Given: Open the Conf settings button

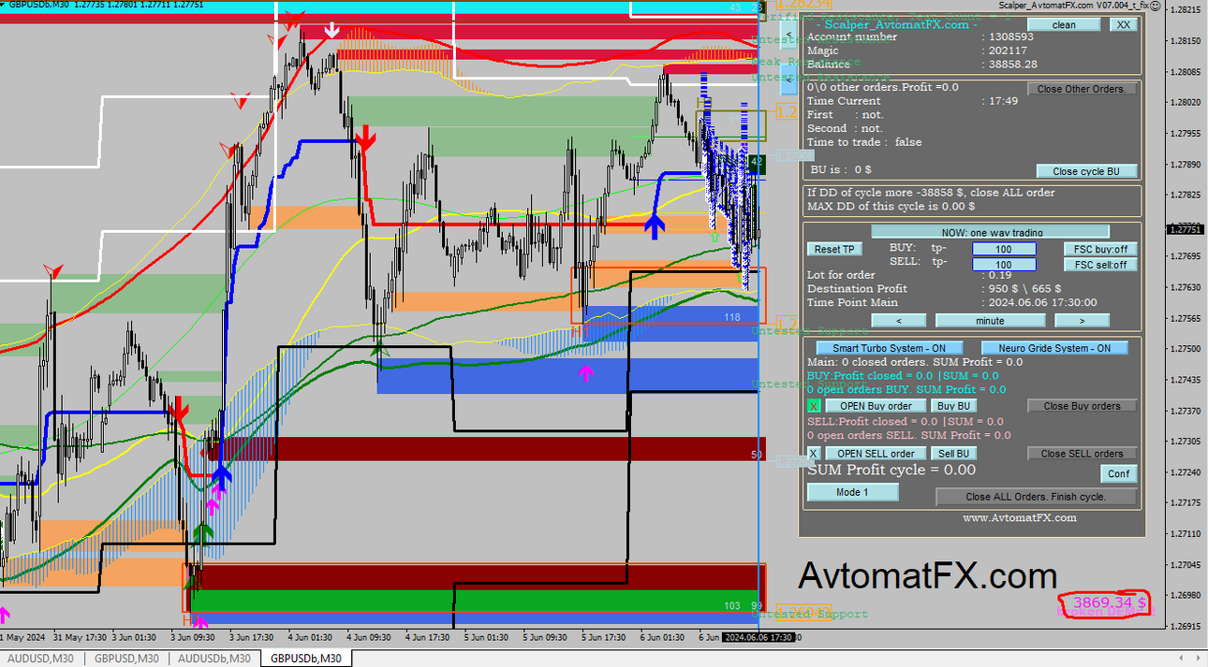Looking at the screenshot, I should pos(1119,473).
